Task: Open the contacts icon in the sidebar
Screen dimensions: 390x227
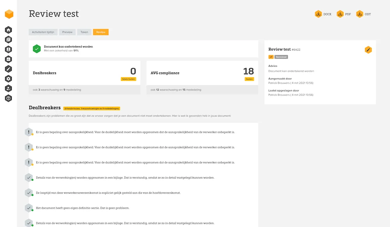Action: 8,49
